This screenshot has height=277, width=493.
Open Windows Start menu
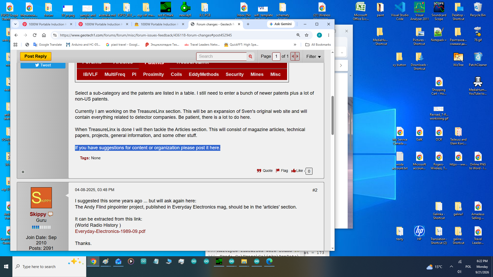pyautogui.click(x=6, y=266)
